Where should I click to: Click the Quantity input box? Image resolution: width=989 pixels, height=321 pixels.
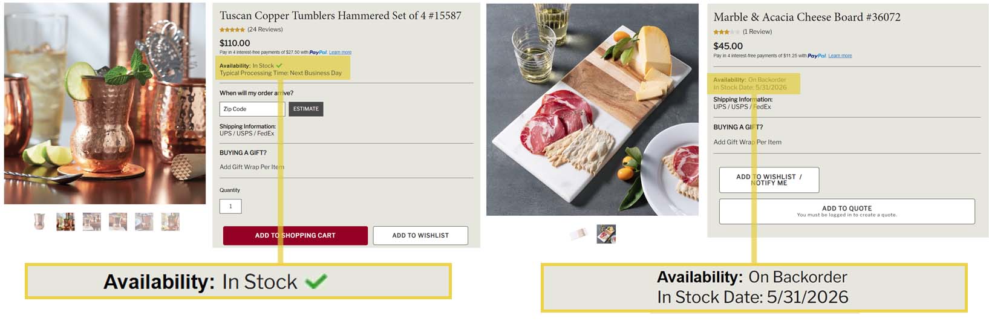click(230, 206)
